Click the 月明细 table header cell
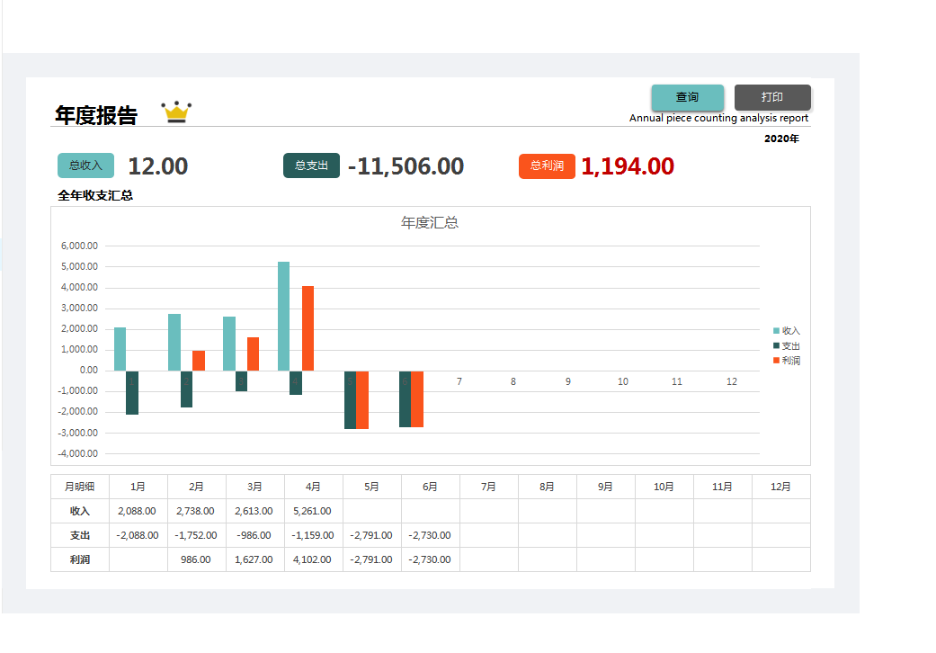 [x=80, y=487]
